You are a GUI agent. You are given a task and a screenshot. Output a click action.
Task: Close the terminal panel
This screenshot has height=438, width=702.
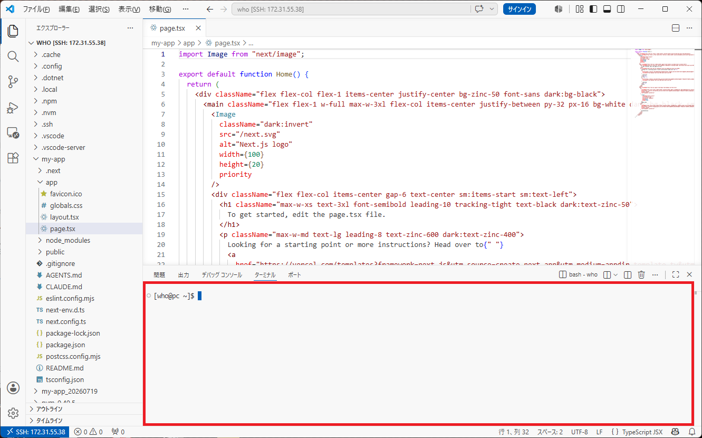(x=689, y=274)
